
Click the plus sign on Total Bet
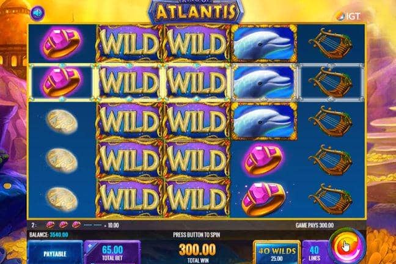point(90,245)
